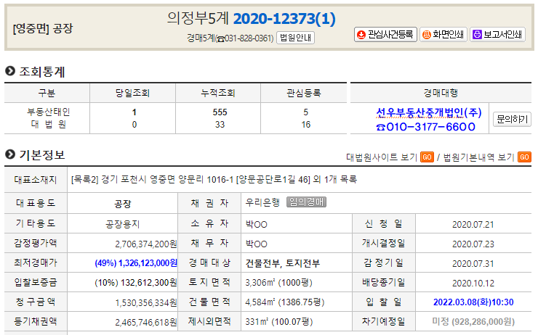Click next schedule 미정 (928,286,000원)
The width and height of the screenshot is (538, 335).
click(473, 322)
